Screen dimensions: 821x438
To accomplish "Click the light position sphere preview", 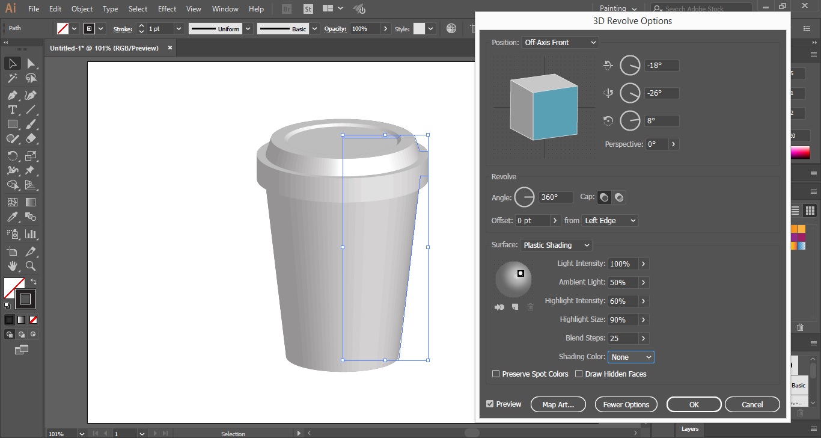I will [x=513, y=279].
